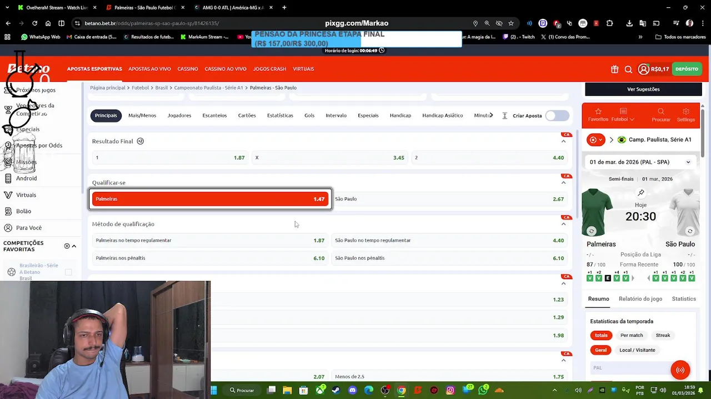The height and width of the screenshot is (399, 711).
Task: Check Brasileirão Série A Betano favorite checkbox
Action: click(68, 272)
